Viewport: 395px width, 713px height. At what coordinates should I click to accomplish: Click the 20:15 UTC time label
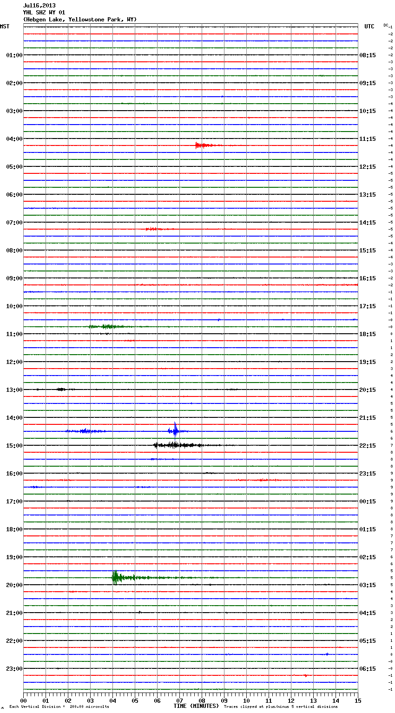pos(368,390)
